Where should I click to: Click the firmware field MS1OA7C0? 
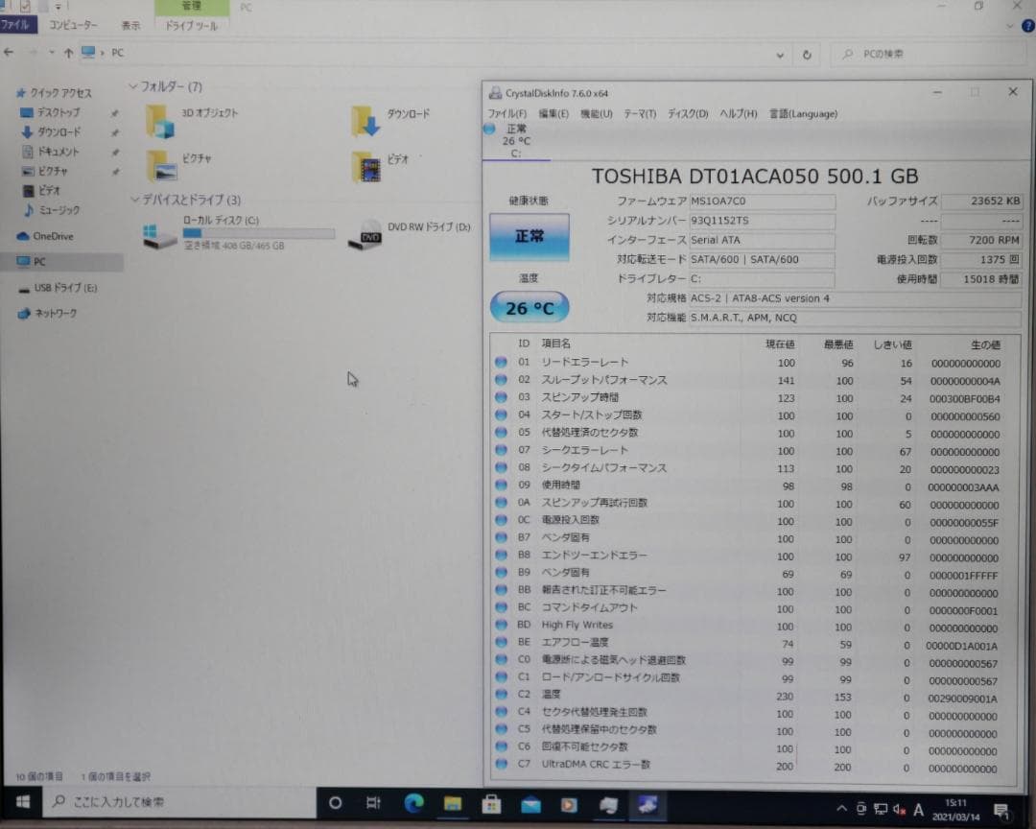pos(762,201)
